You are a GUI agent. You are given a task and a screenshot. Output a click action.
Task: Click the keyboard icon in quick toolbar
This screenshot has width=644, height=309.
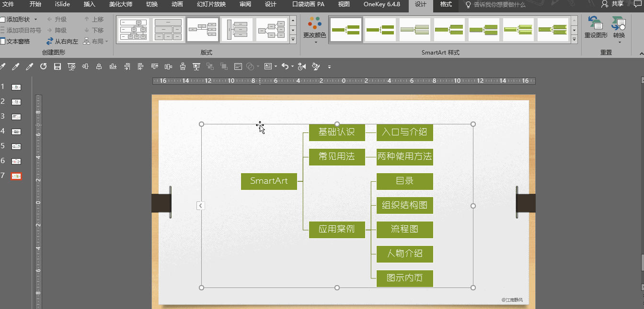coord(238,66)
